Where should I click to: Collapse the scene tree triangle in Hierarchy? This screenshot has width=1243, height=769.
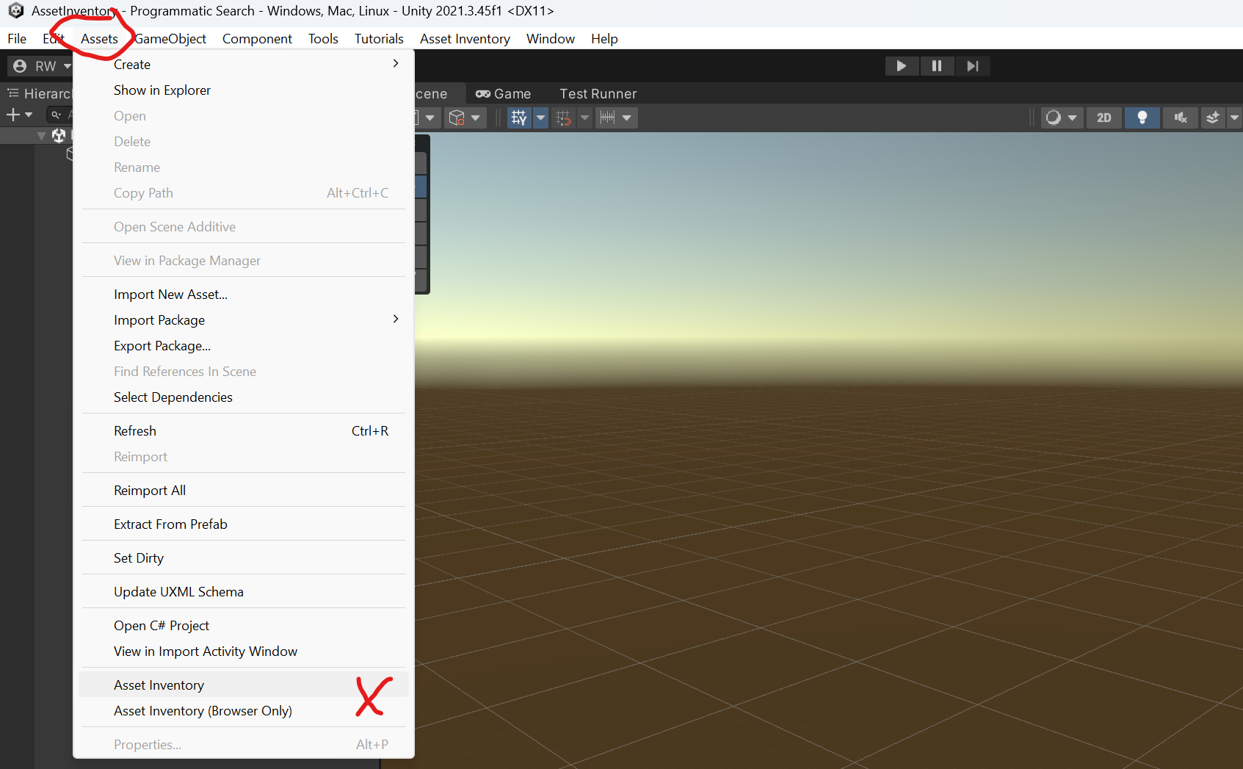(x=42, y=136)
